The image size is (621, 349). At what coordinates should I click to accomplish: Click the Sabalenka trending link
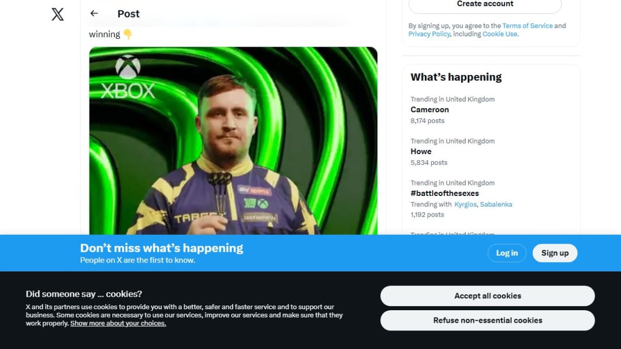(496, 204)
